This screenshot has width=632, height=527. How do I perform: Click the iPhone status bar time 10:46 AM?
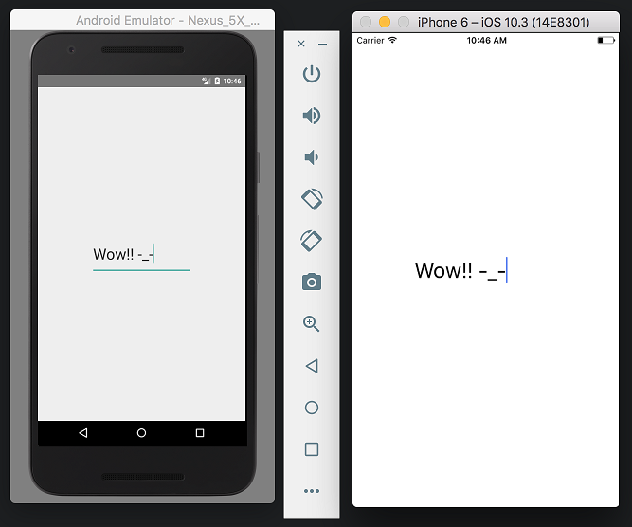click(486, 41)
